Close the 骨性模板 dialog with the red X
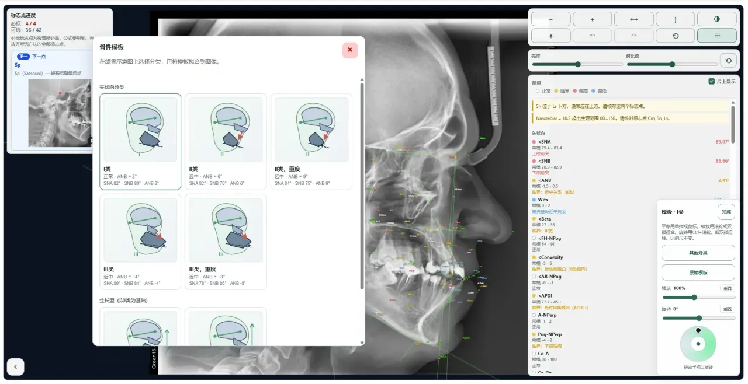Screen dimensions: 748x384 pyautogui.click(x=350, y=50)
